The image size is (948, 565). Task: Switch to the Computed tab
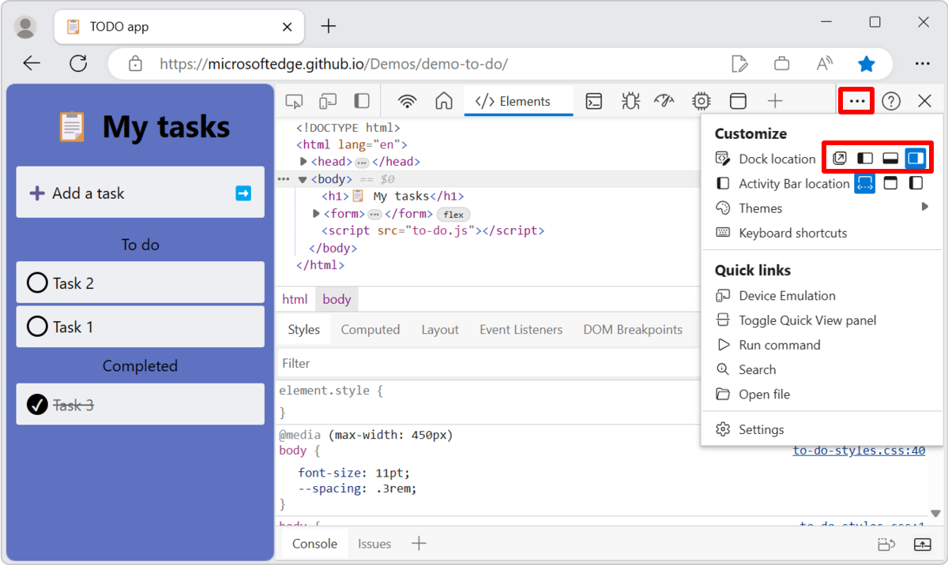click(371, 329)
